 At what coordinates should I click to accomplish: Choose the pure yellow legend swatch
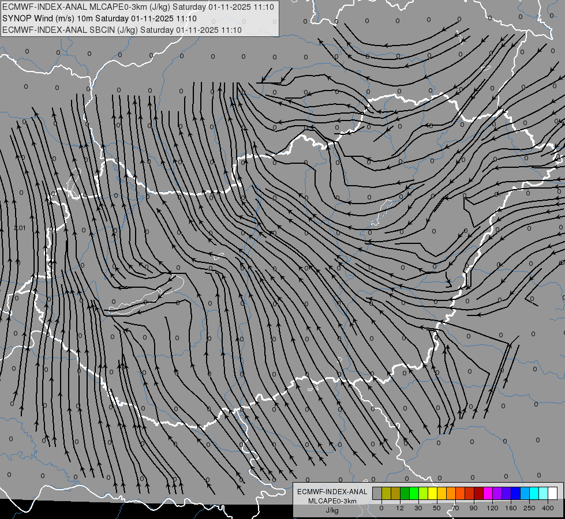[433, 493]
